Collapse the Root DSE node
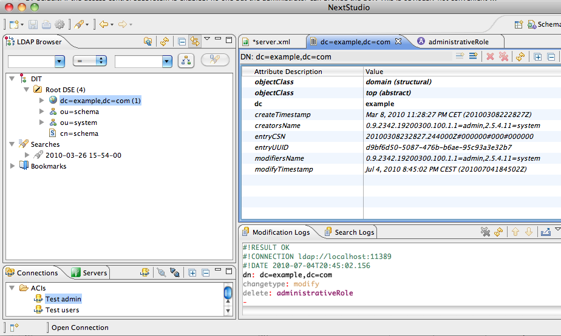This screenshot has height=336, width=561. [27, 90]
